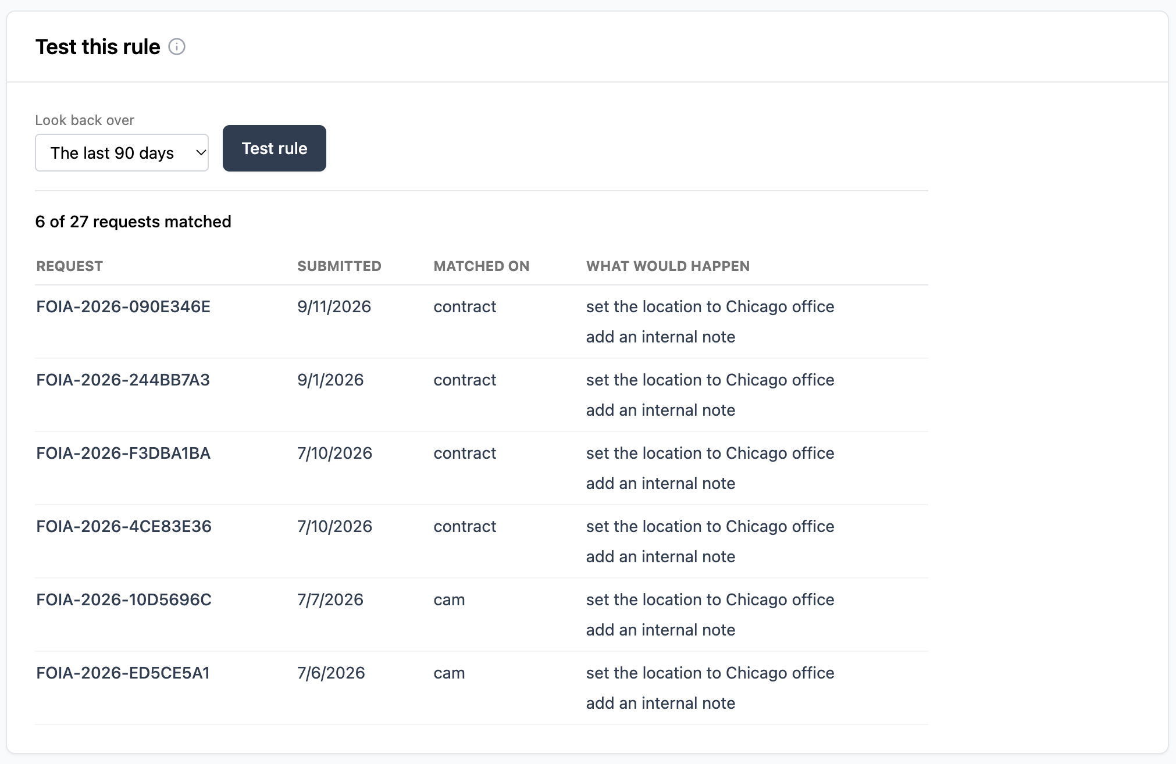Screen dimensions: 1176x764
Task: Click the 7/10/2026 date for FOIA-2026-F3DBA1BA
Action: click(334, 453)
